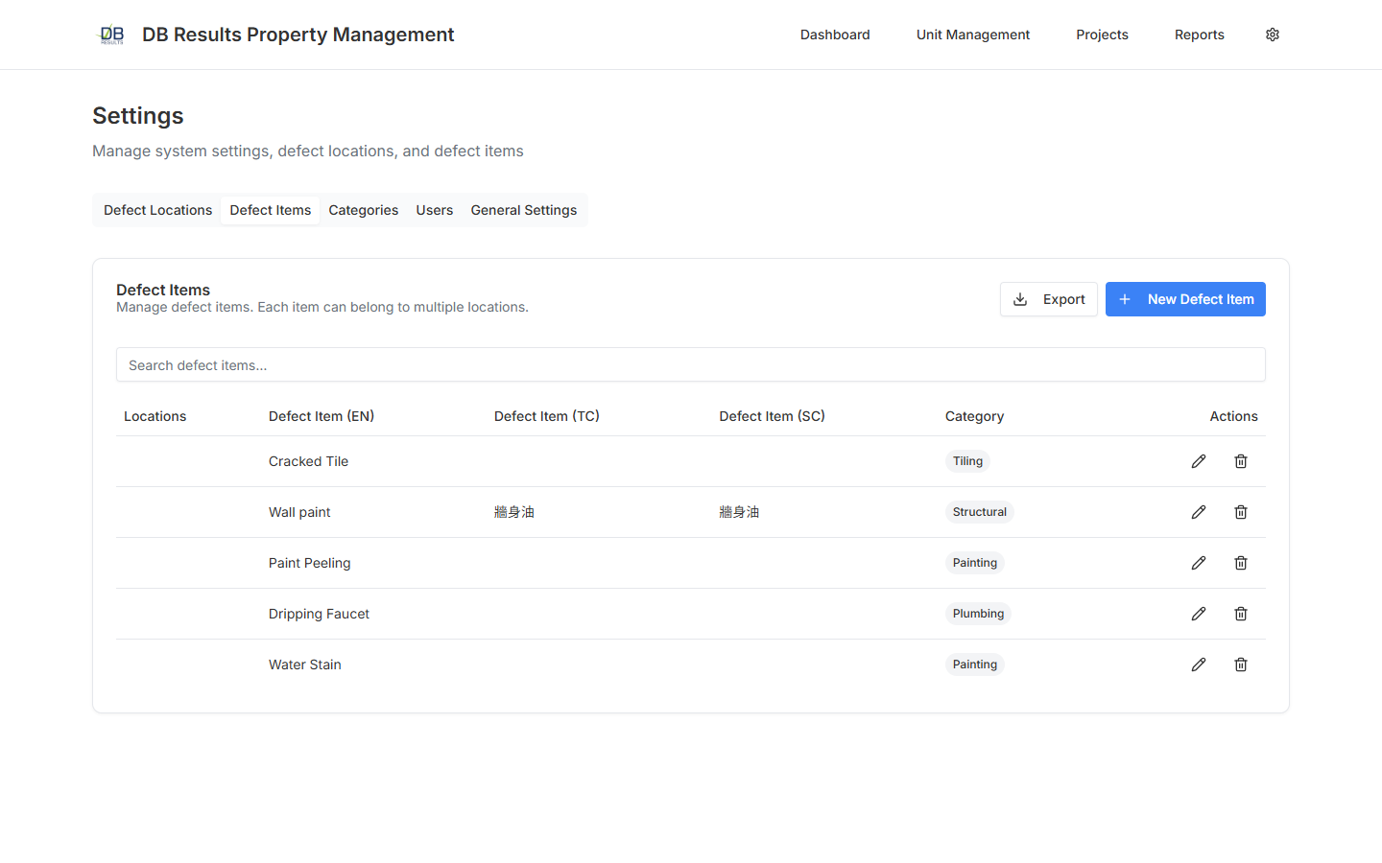Click the Plumbing category badge
The width and height of the screenshot is (1382, 863).
[x=978, y=614]
